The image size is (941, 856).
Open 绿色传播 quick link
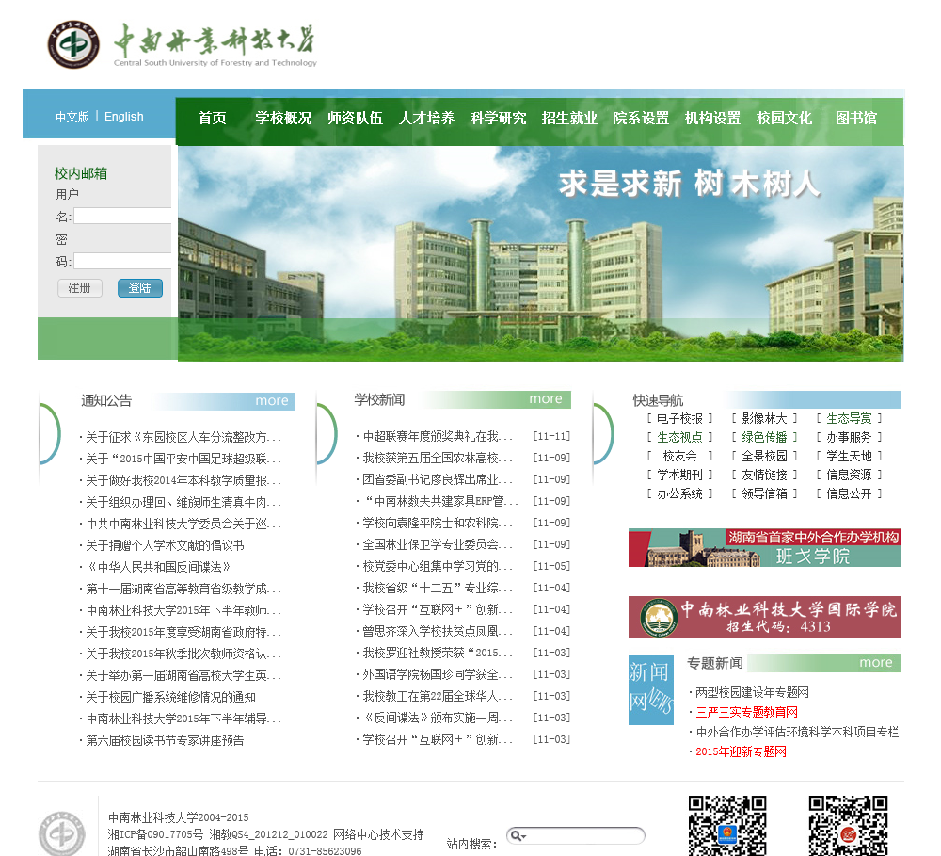click(x=764, y=437)
